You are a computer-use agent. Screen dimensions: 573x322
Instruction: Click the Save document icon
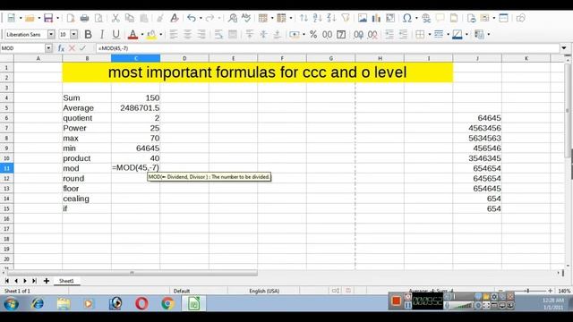(x=48, y=18)
